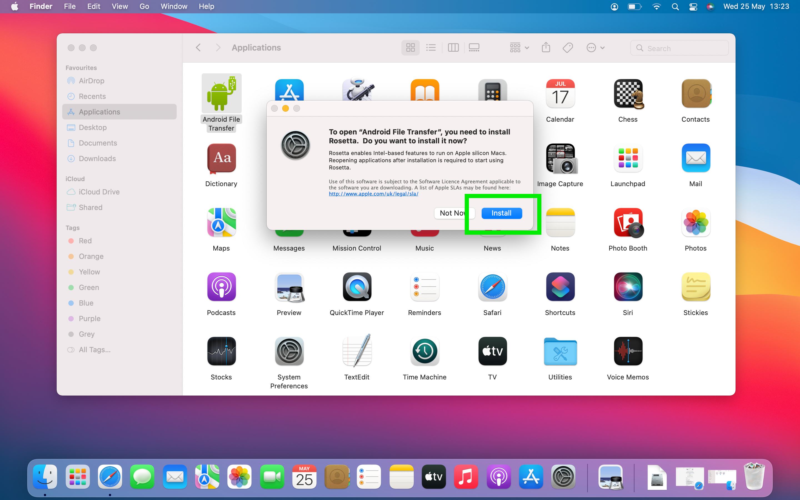Click the Share toolbar button
The image size is (800, 500).
point(546,47)
